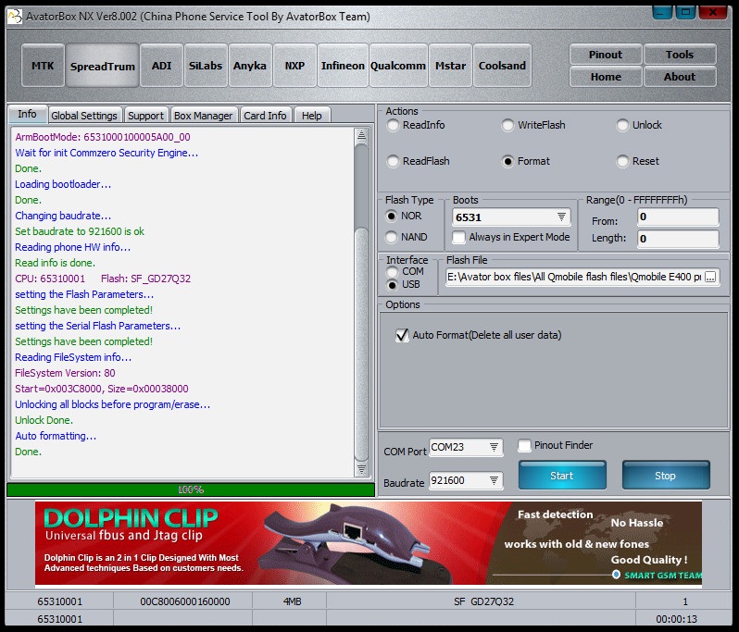The width and height of the screenshot is (739, 632).
Task: Enable the Pinout Finder checkbox
Action: 555,445
